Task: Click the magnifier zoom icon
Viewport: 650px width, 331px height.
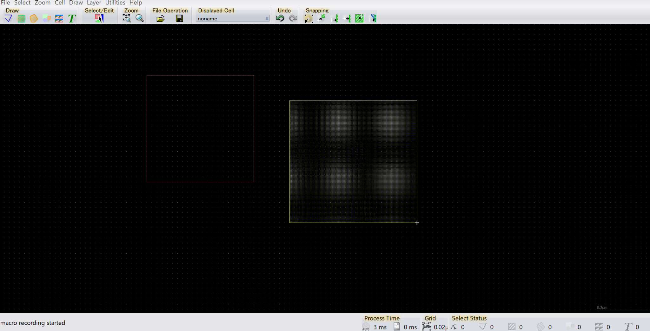Action: [139, 18]
